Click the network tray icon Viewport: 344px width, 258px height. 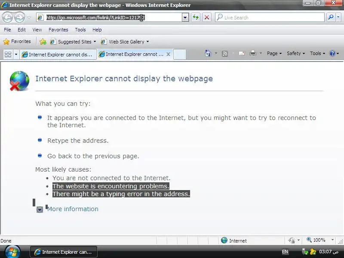pyautogui.click(x=305, y=252)
